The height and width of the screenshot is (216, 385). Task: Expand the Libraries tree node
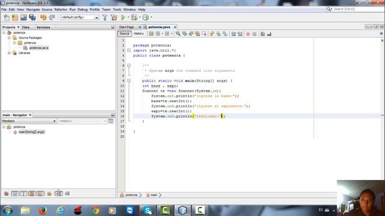[9, 53]
